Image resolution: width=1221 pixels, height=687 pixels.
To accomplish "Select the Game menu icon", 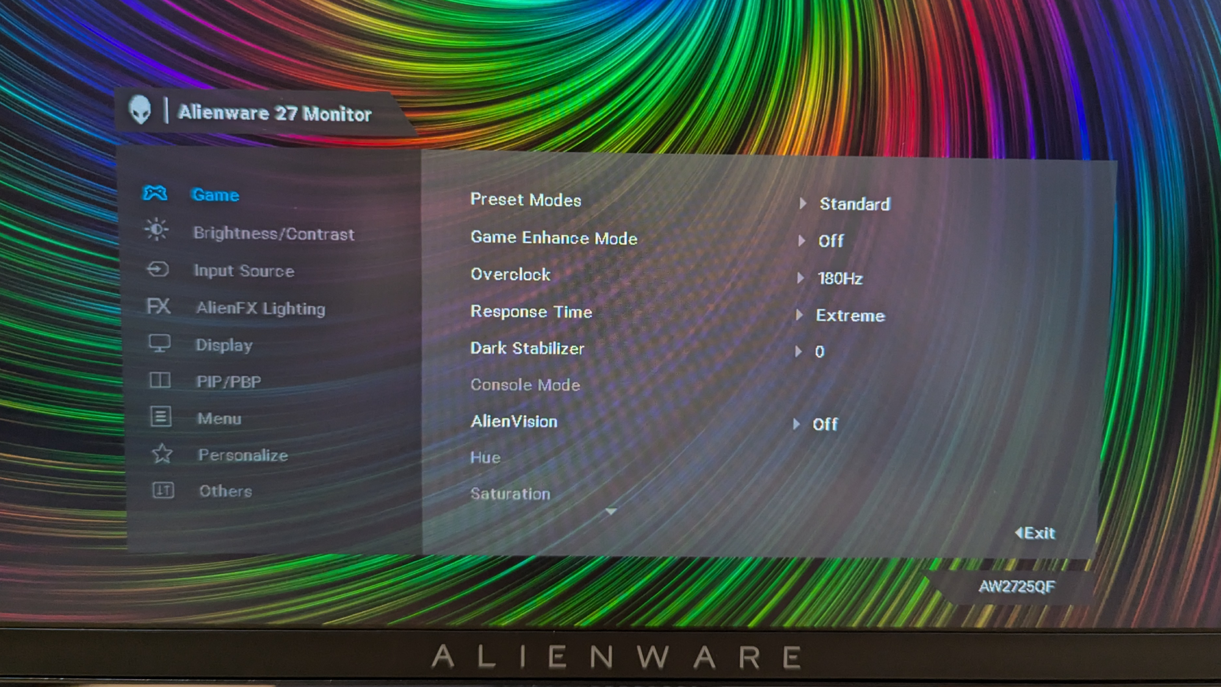I will pyautogui.click(x=154, y=195).
